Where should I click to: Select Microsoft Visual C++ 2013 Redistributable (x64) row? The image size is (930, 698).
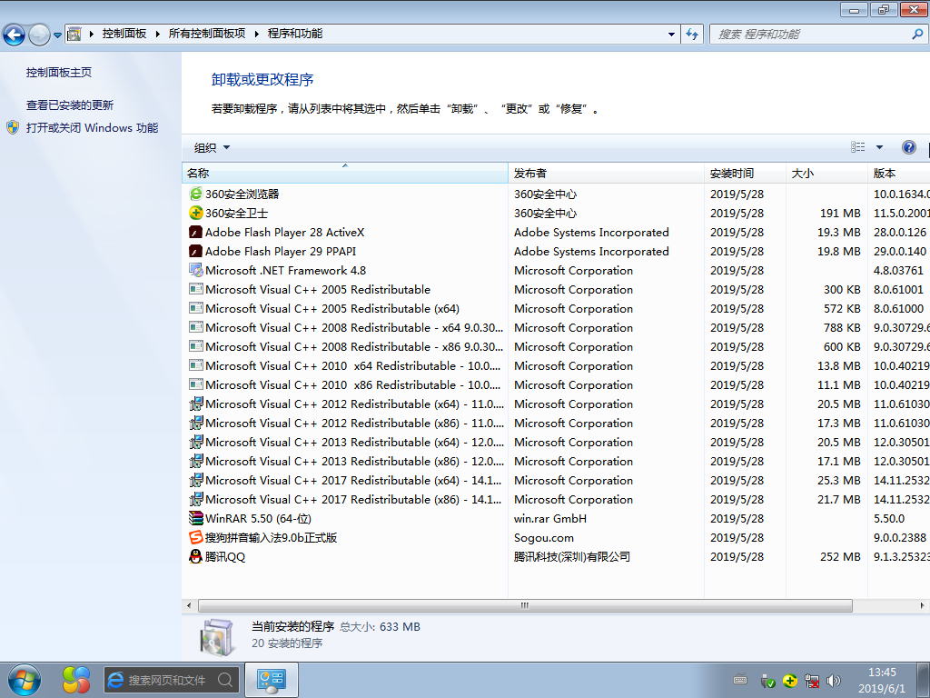pyautogui.click(x=557, y=443)
